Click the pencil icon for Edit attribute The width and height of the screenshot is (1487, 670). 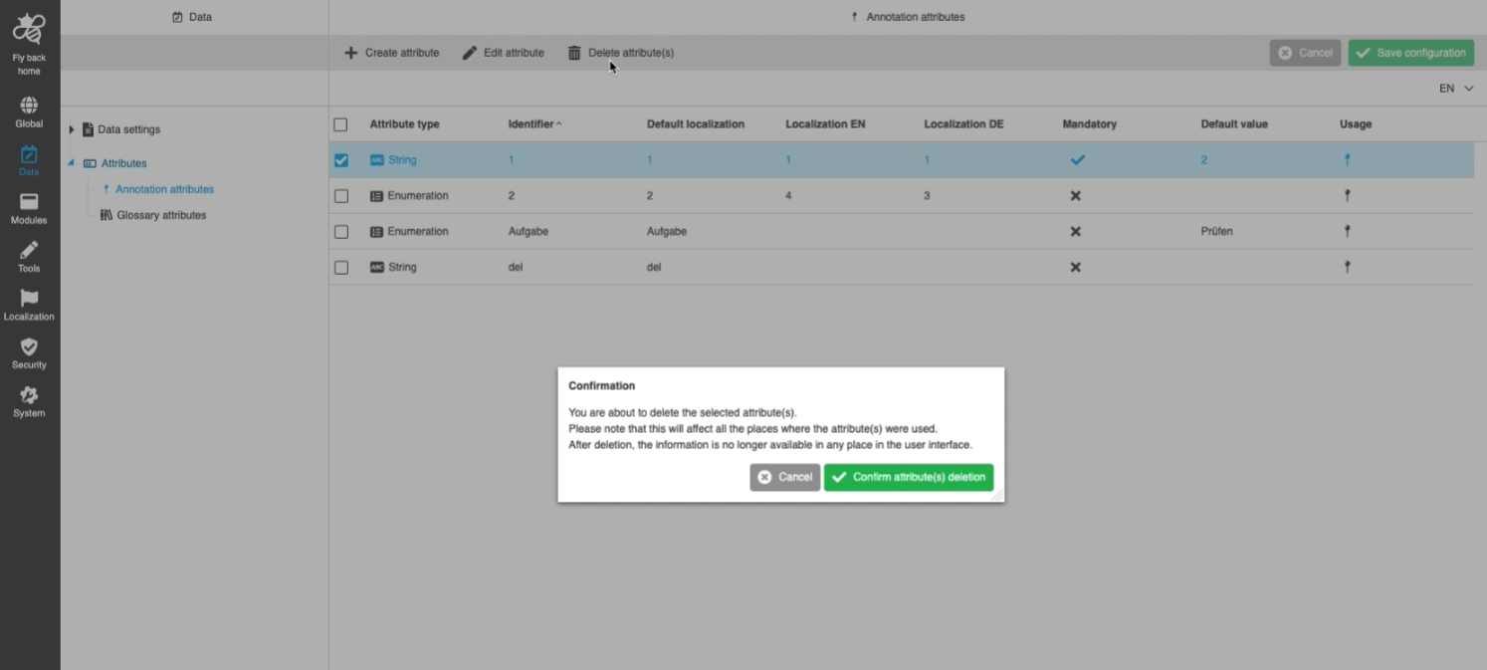[x=470, y=53]
